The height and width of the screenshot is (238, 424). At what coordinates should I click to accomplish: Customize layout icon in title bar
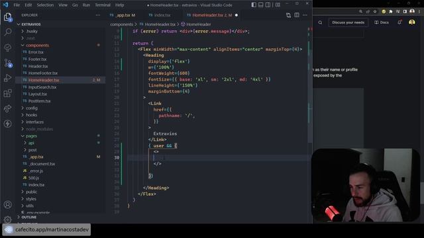278,5
